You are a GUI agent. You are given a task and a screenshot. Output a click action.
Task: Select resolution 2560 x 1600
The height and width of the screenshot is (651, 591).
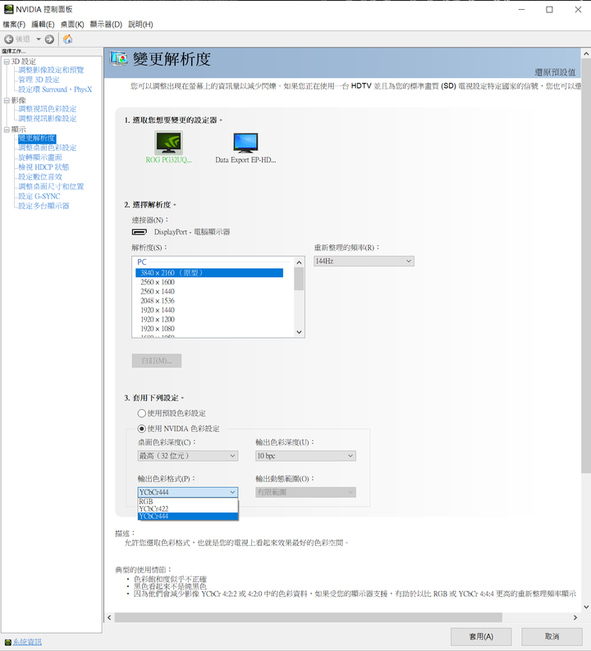tap(158, 282)
